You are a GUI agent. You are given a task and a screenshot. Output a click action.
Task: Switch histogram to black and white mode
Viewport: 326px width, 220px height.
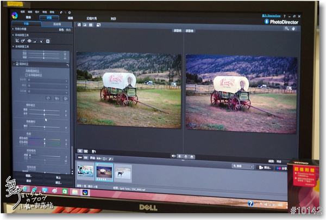[68, 30]
